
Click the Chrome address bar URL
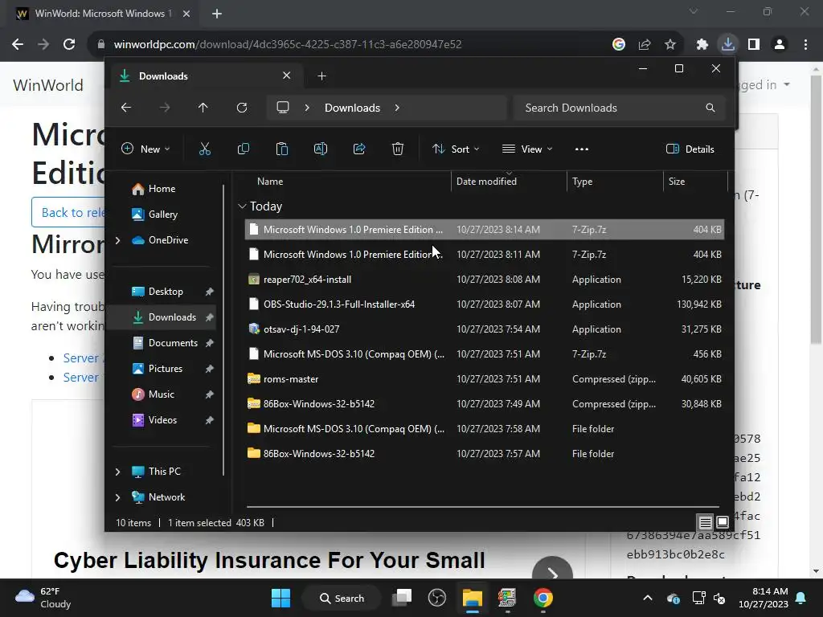pos(288,44)
